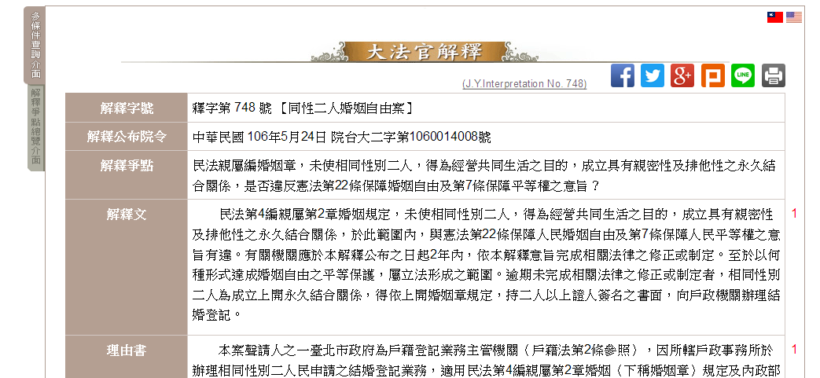Select the 解釋字號 row header

click(127, 108)
